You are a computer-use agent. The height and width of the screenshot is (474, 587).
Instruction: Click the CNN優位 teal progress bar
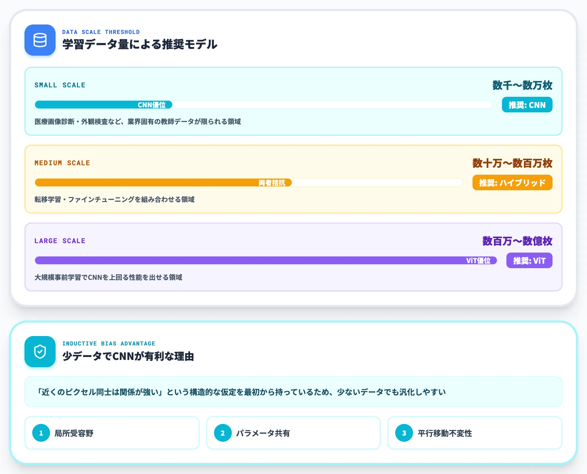pos(103,105)
